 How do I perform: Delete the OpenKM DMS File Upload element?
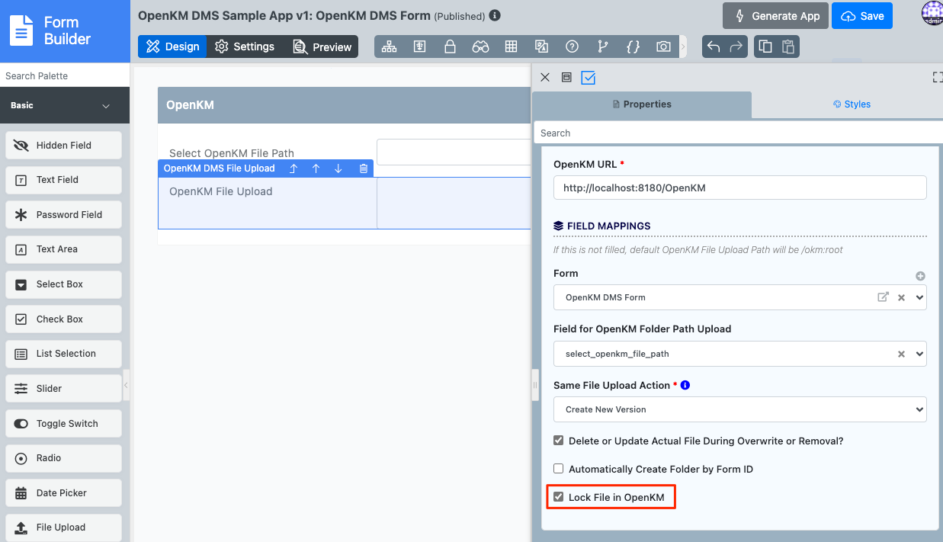tap(364, 168)
